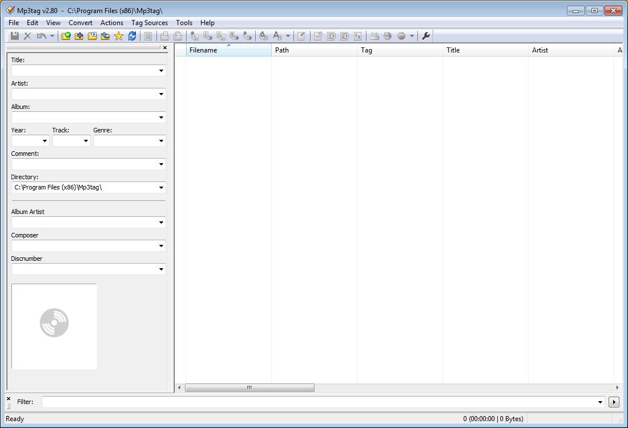The height and width of the screenshot is (428, 628).
Task: Open the Genre dropdown
Action: (x=162, y=140)
